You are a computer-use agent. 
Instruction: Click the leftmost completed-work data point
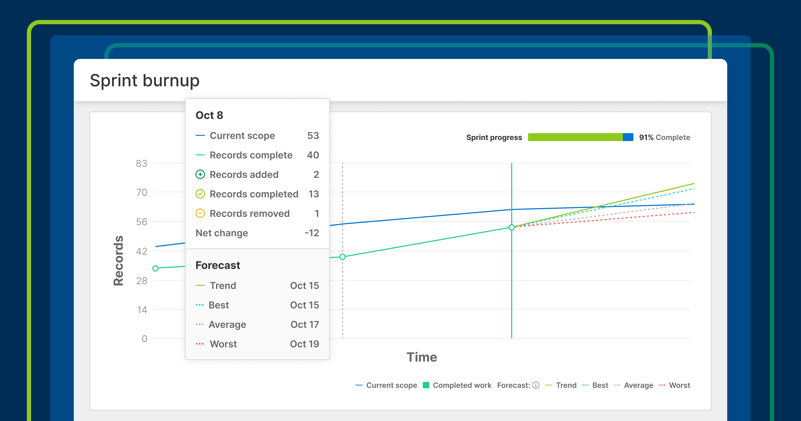tap(155, 268)
